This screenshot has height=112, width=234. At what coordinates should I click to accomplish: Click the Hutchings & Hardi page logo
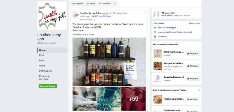point(158,99)
